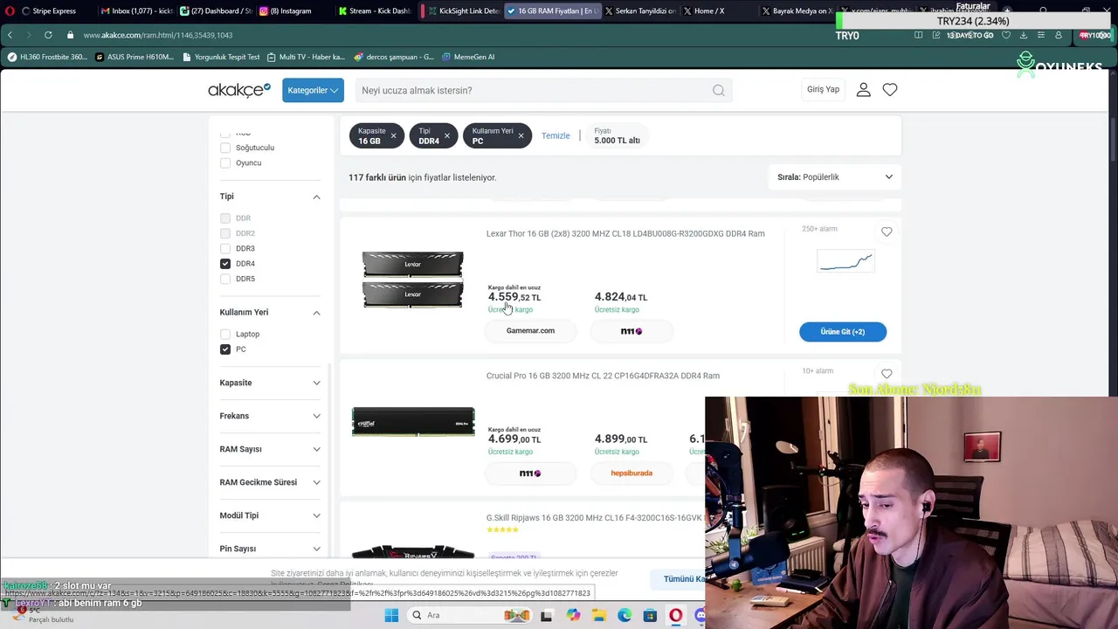Expand the RAM Gecikme Süresi filter section
Image resolution: width=1118 pixels, height=629 pixels.
click(x=270, y=482)
